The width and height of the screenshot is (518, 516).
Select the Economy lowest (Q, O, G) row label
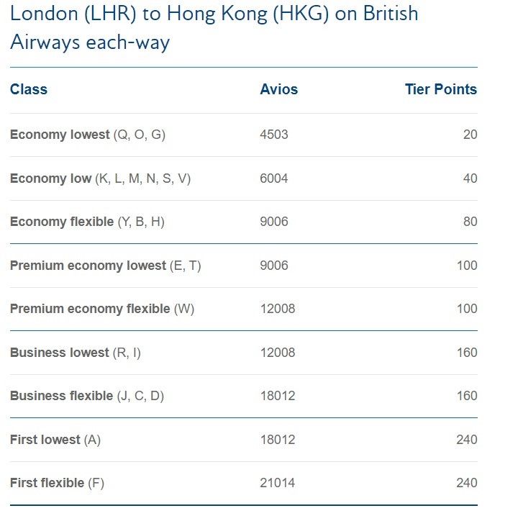tap(87, 135)
